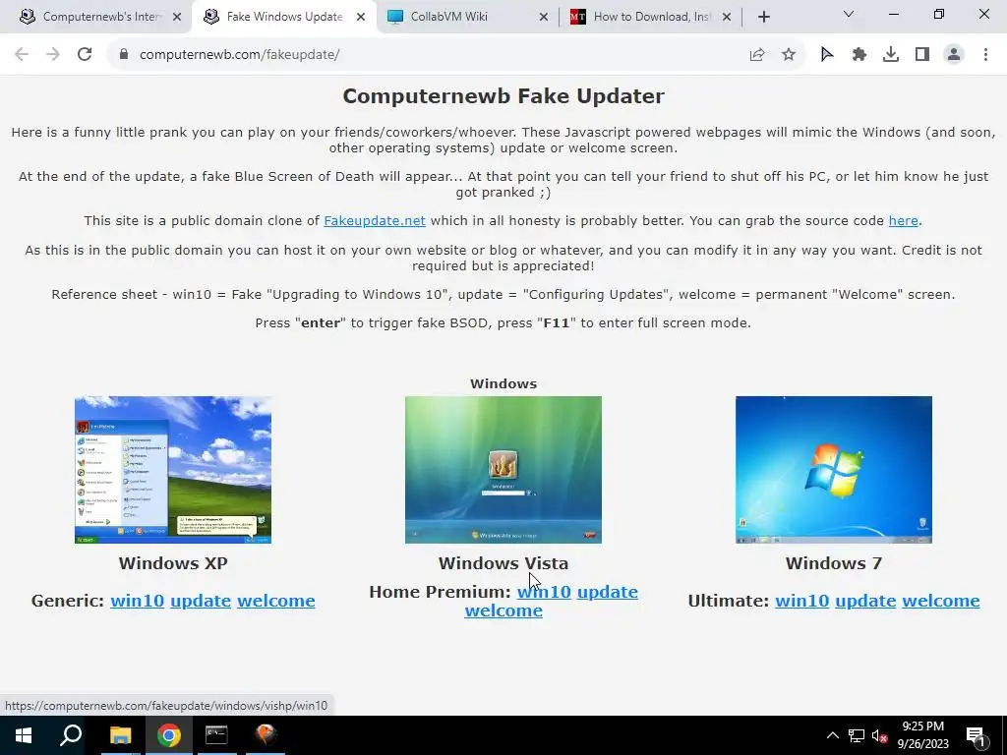The height and width of the screenshot is (755, 1007).
Task: Follow the source code 'here' link
Action: (x=903, y=221)
